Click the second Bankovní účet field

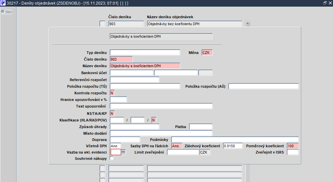point(176,73)
